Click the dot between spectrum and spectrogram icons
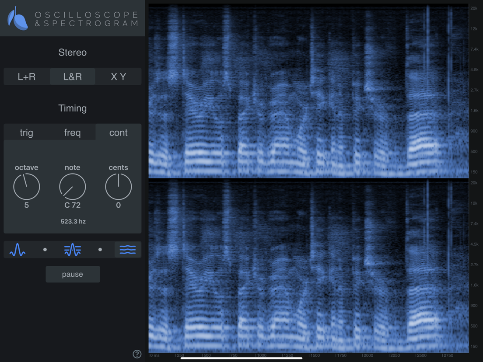483x362 pixels. 100,250
